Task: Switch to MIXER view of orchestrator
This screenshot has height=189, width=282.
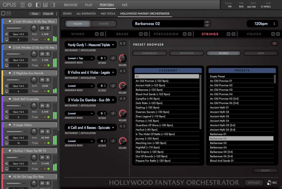Action: tap(104, 24)
